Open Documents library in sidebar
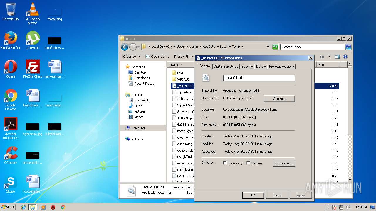This screenshot has width=376, height=211. [139, 100]
